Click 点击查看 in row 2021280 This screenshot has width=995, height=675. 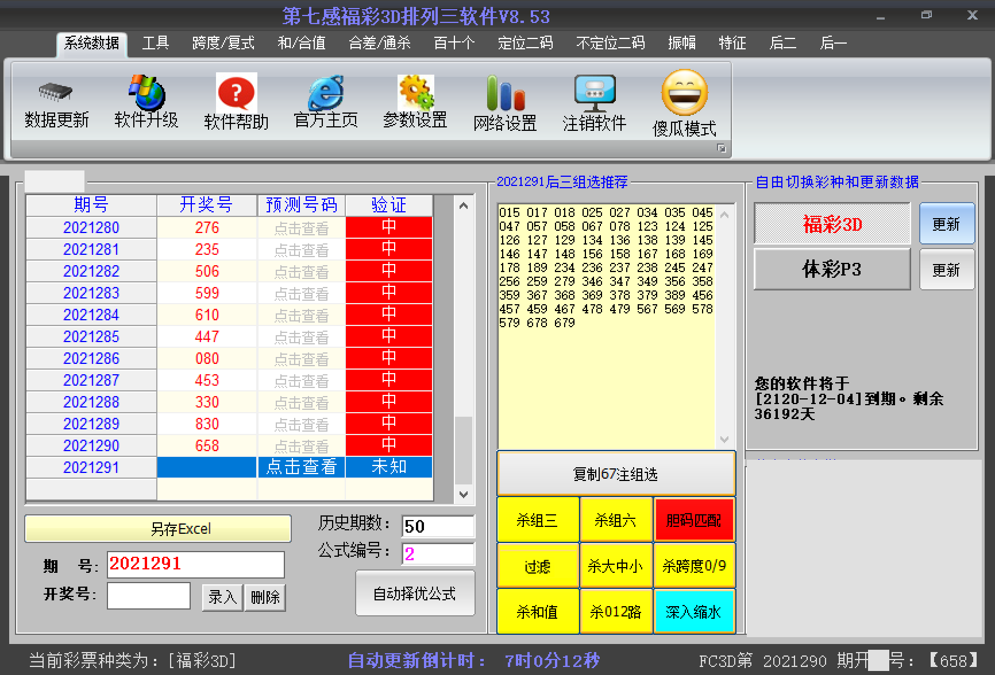pyautogui.click(x=301, y=228)
